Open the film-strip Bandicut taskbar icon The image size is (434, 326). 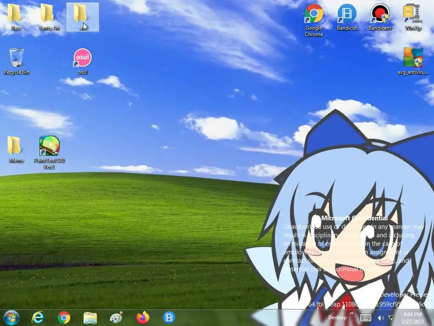click(169, 318)
